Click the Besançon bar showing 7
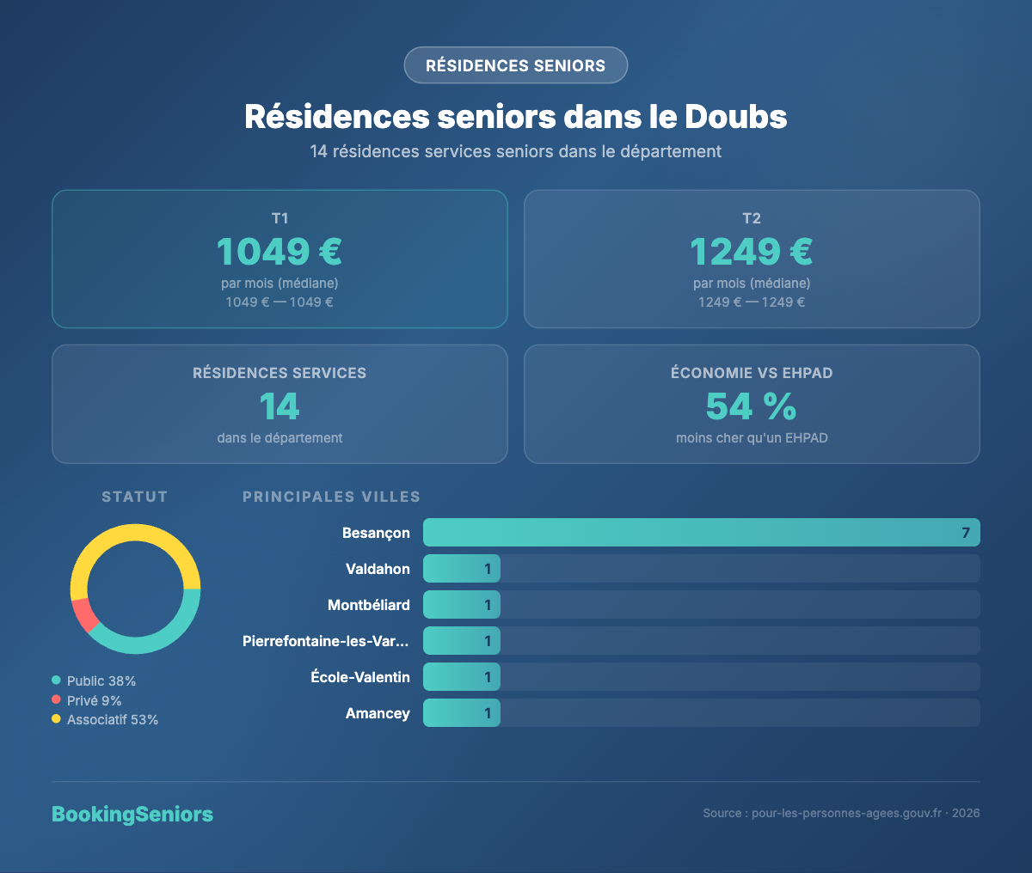 (701, 532)
